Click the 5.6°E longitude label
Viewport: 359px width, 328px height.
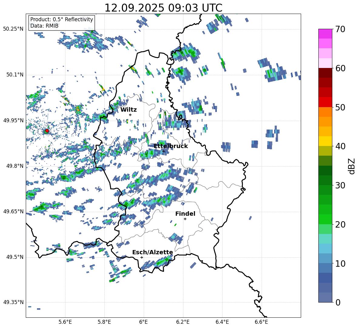[65, 322]
